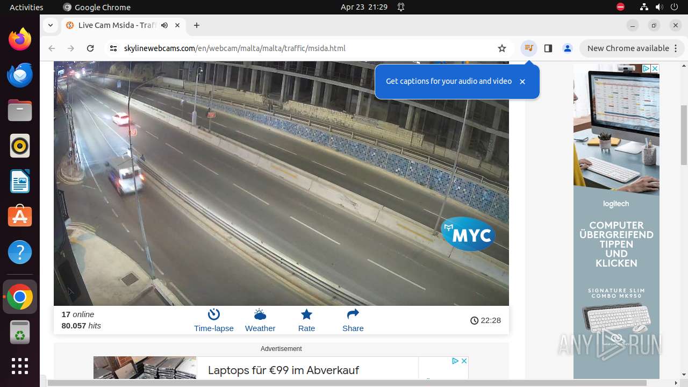Open Weather for this webcam
Viewport: 688px width, 387px height.
tap(260, 320)
